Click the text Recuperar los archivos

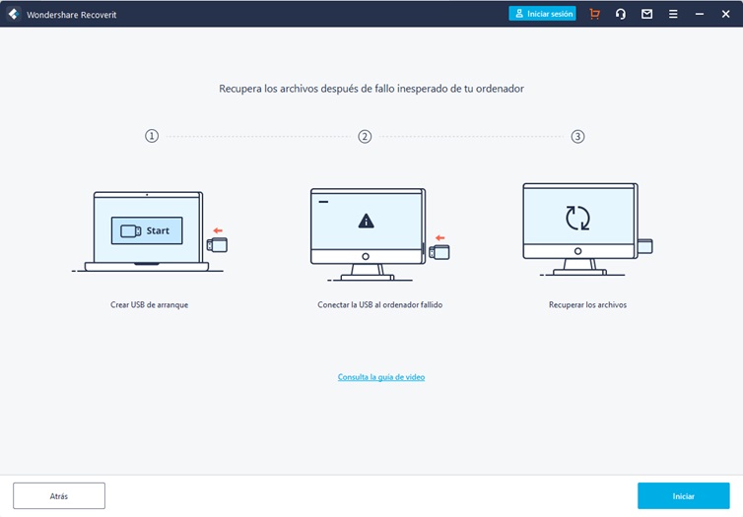587,304
